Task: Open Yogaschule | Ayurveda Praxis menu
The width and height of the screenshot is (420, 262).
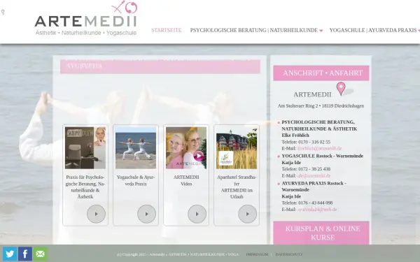Action: pyautogui.click(x=373, y=30)
